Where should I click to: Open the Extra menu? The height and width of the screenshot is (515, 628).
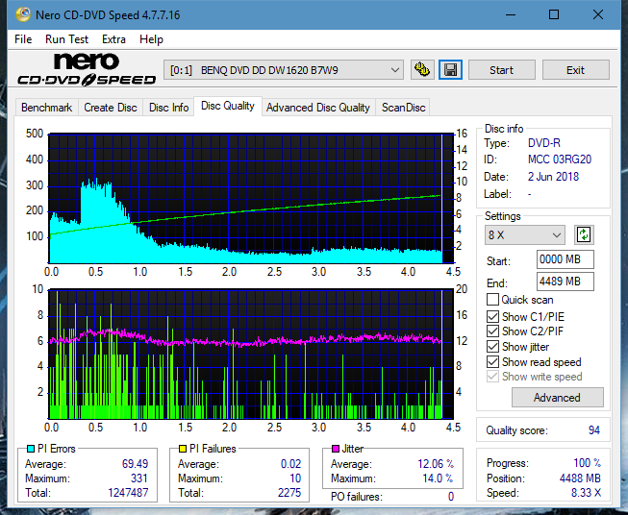click(x=113, y=39)
